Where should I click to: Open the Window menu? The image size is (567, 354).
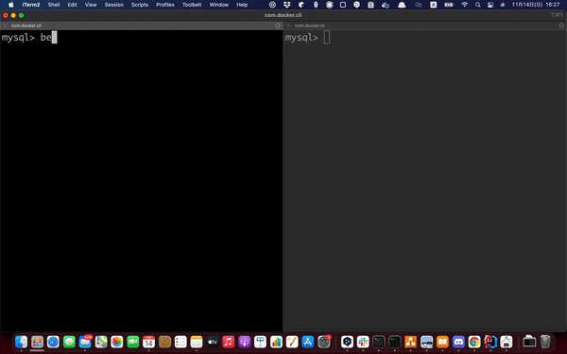tap(219, 5)
